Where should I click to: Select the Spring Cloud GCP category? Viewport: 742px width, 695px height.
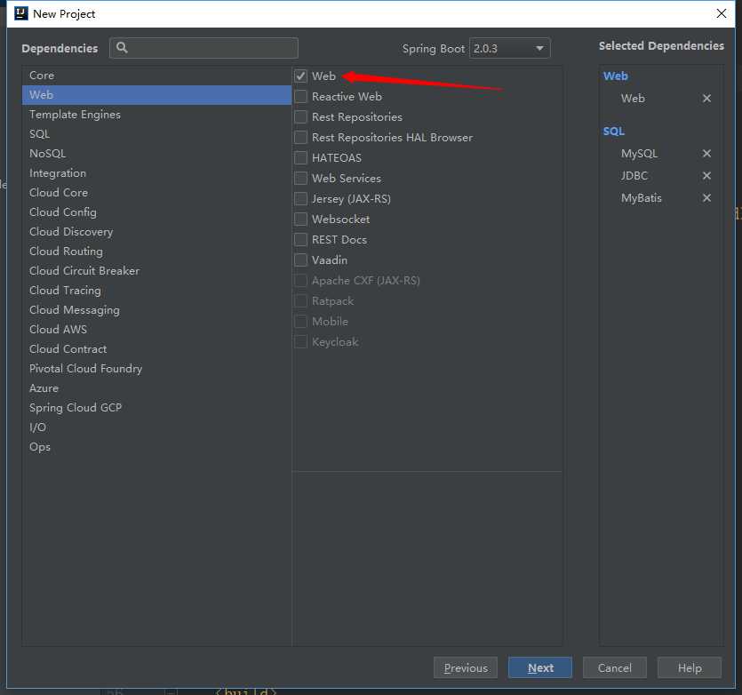click(156, 408)
